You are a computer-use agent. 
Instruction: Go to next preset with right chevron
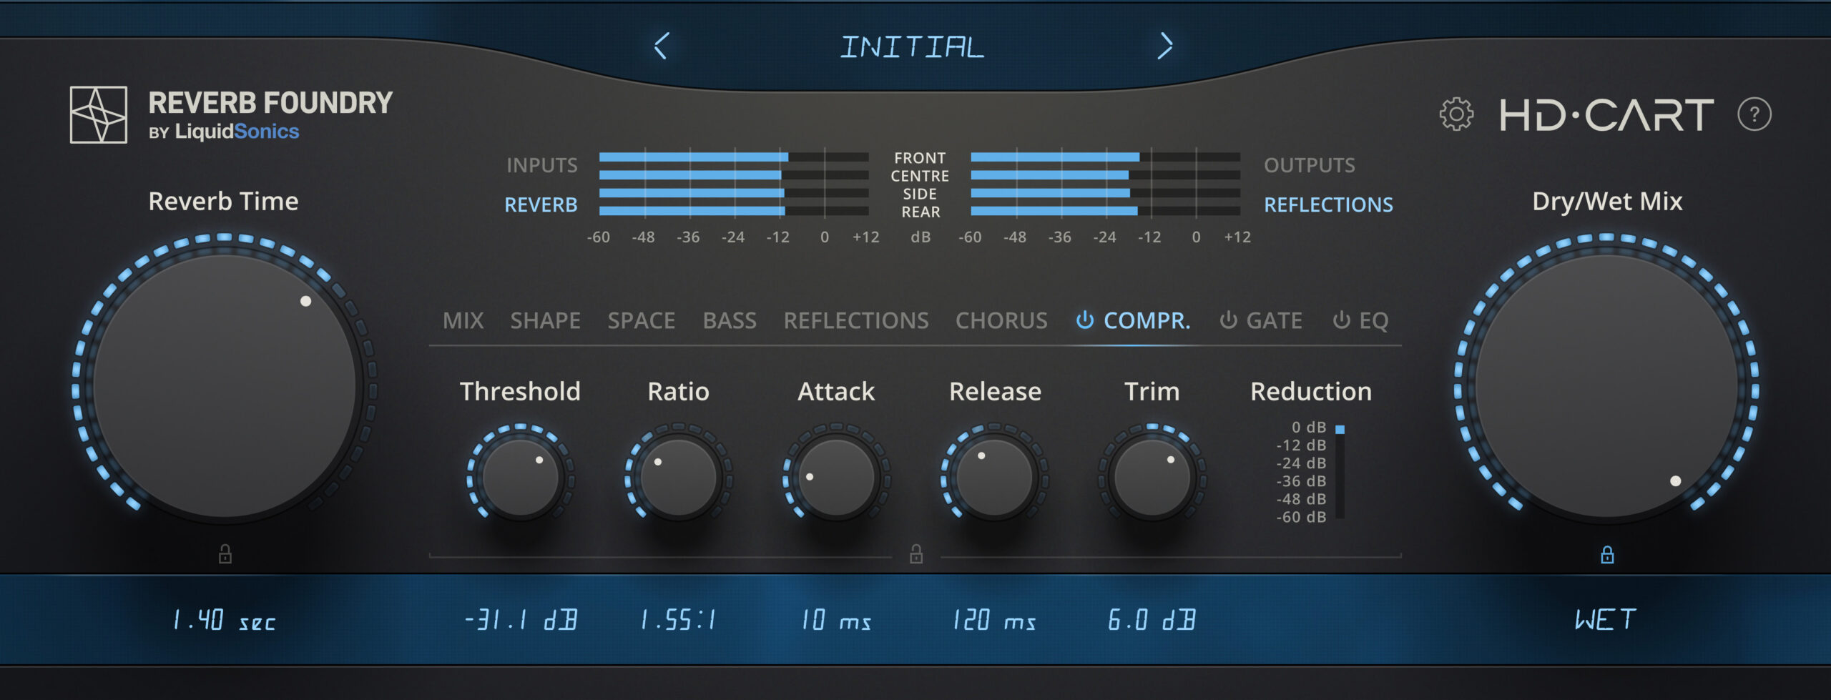pyautogui.click(x=1165, y=46)
